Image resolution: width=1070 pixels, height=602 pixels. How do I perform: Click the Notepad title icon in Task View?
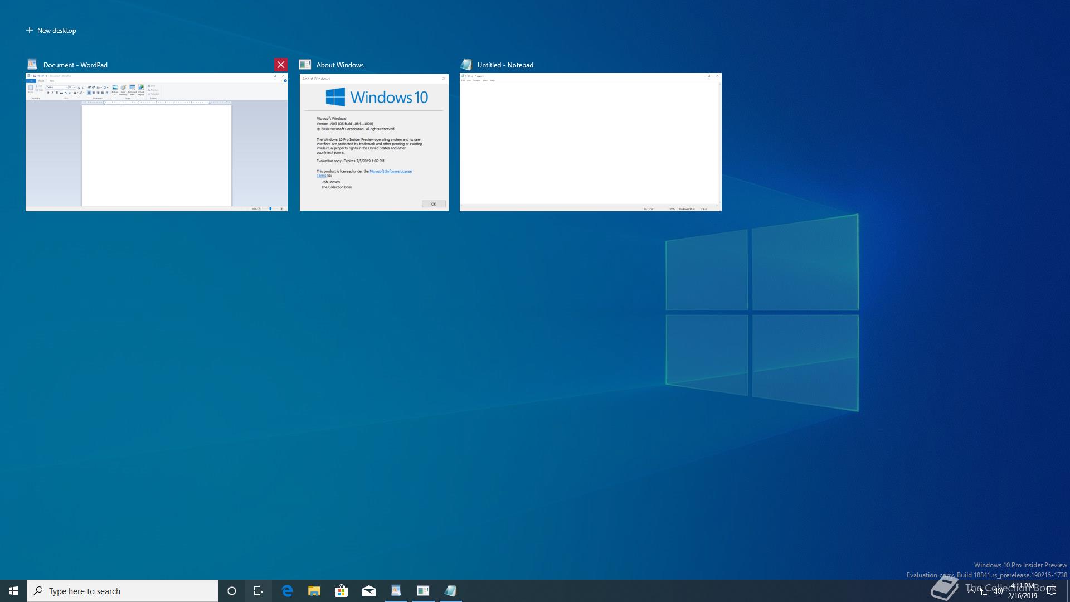point(466,65)
